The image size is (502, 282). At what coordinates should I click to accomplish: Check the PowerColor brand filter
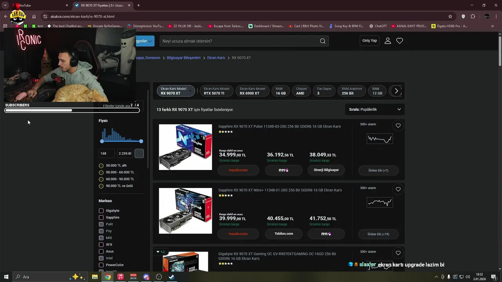pos(101,265)
